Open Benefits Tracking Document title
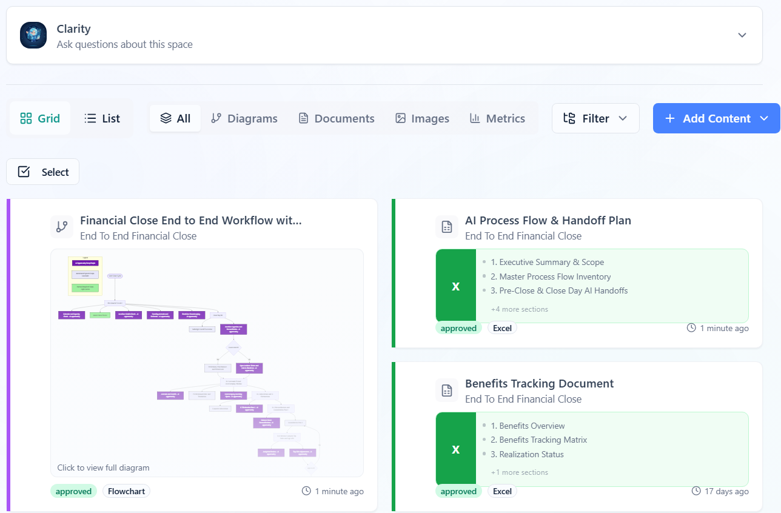The width and height of the screenshot is (781, 513). point(539,383)
